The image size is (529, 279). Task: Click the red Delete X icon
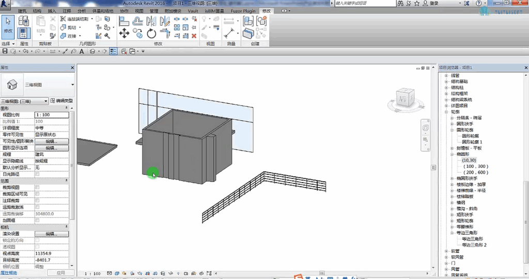[x=194, y=36]
